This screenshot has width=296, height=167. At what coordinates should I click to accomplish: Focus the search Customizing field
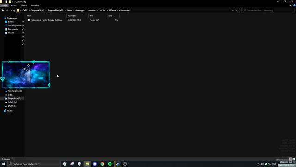(267, 10)
